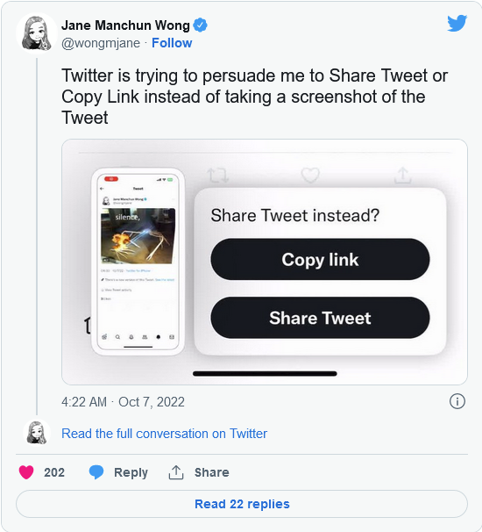The width and height of the screenshot is (482, 532).
Task: Open the Jane Manchun Wong name link
Action: (x=125, y=25)
